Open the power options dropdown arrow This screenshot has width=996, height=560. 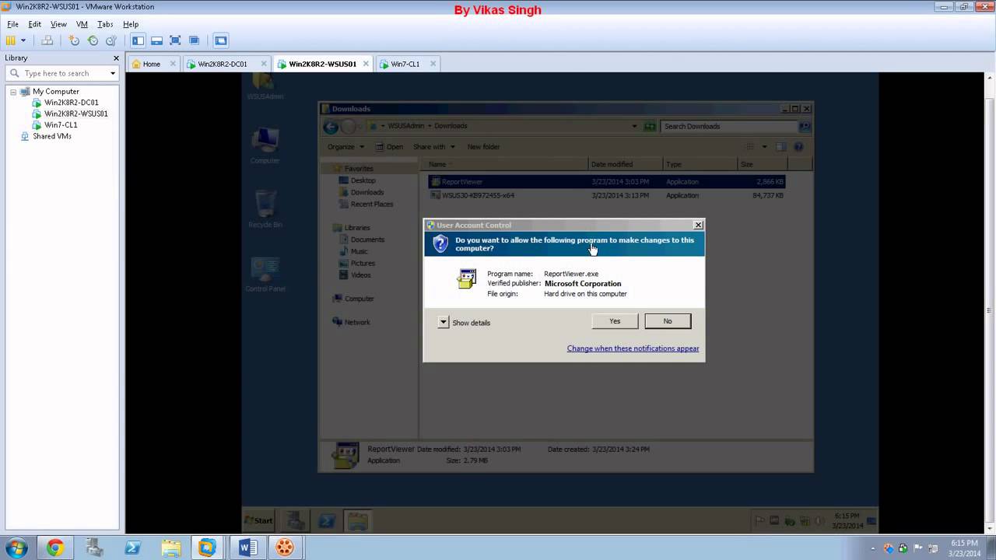point(23,40)
